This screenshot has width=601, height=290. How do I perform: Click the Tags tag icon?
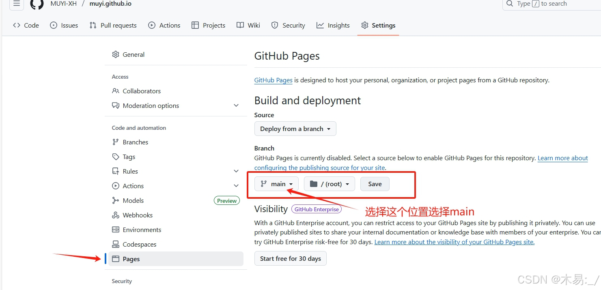116,157
